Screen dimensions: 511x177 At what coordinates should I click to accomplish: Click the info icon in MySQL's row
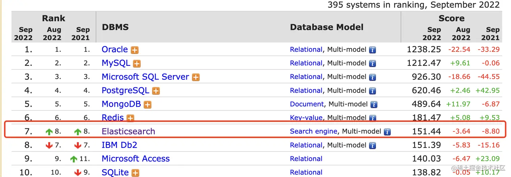372,64
